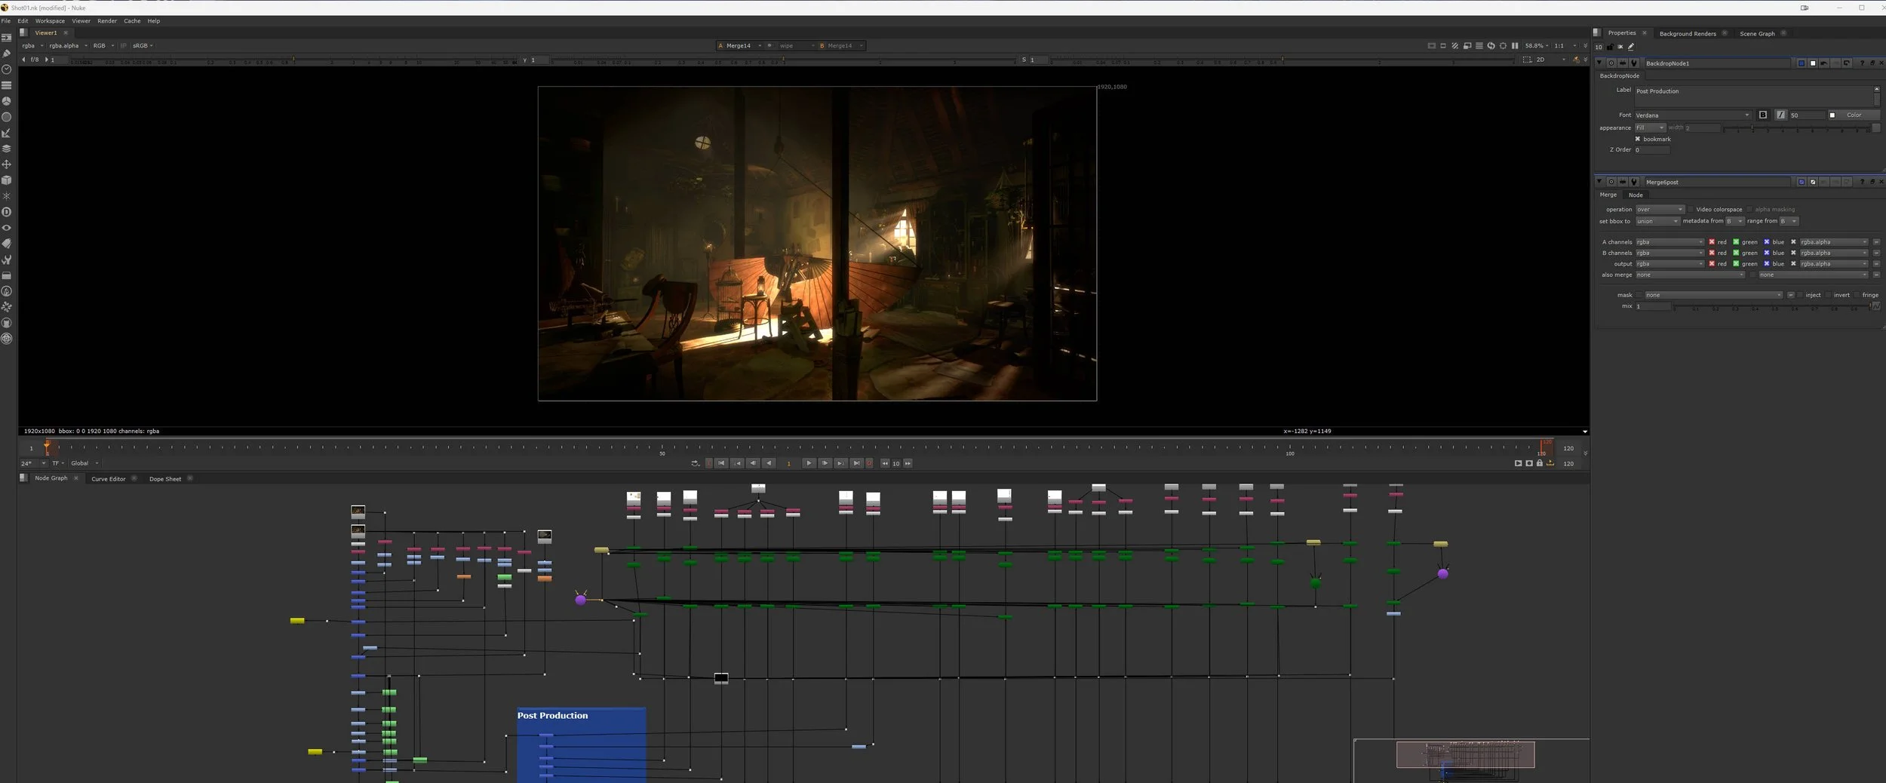The width and height of the screenshot is (1886, 783).
Task: Click the bold B font button
Action: (x=1763, y=115)
